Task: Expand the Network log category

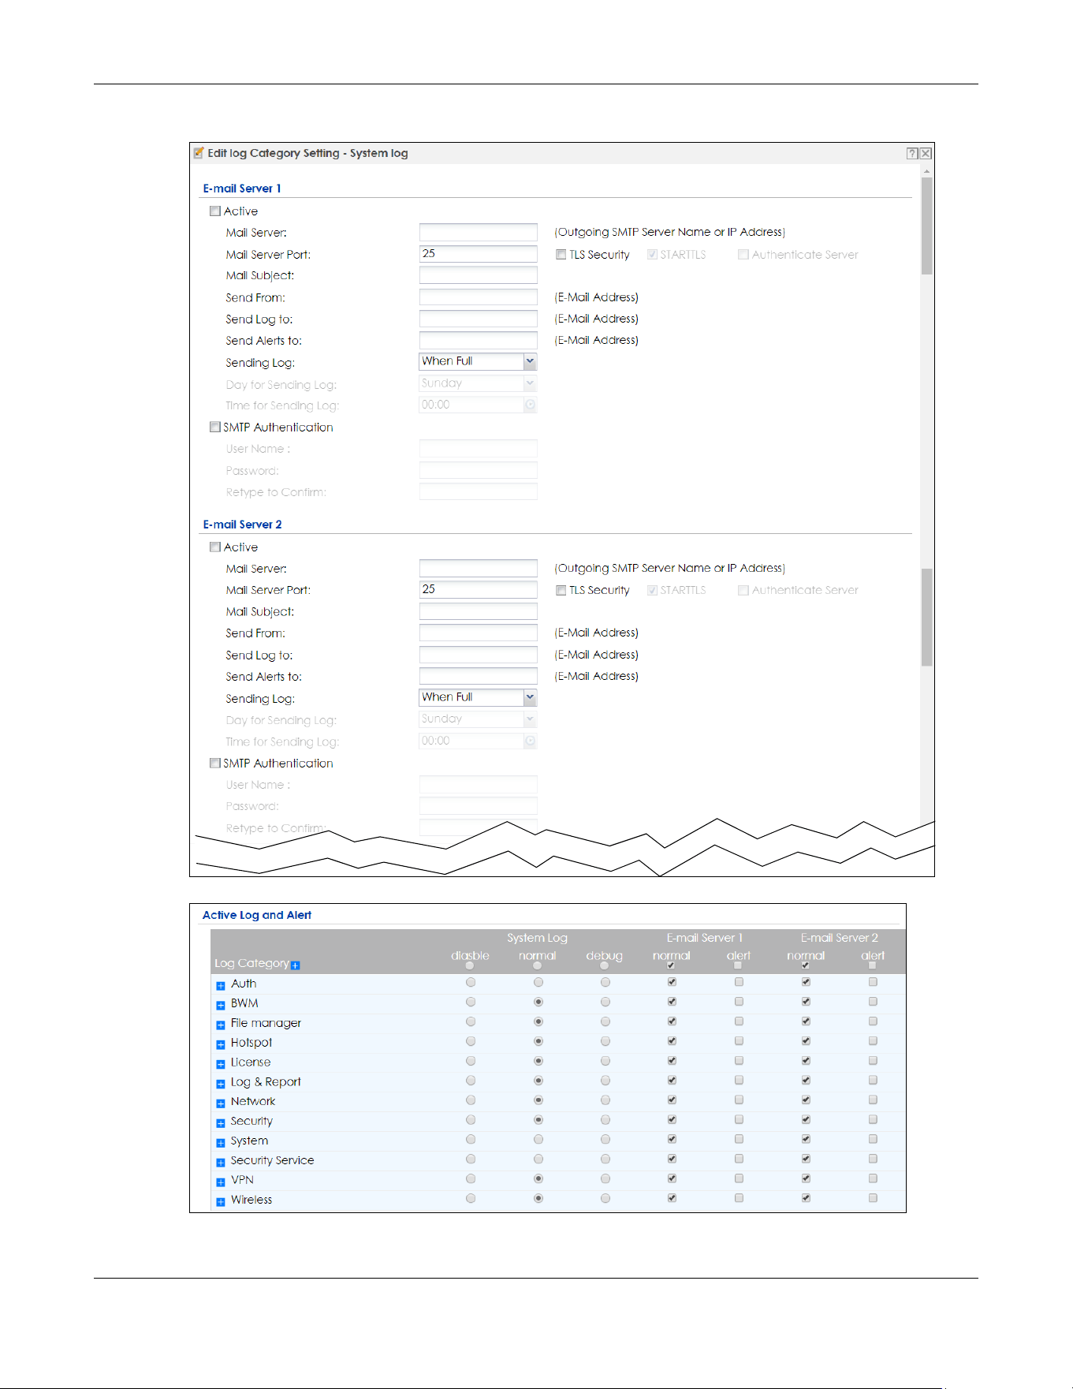Action: (221, 1104)
